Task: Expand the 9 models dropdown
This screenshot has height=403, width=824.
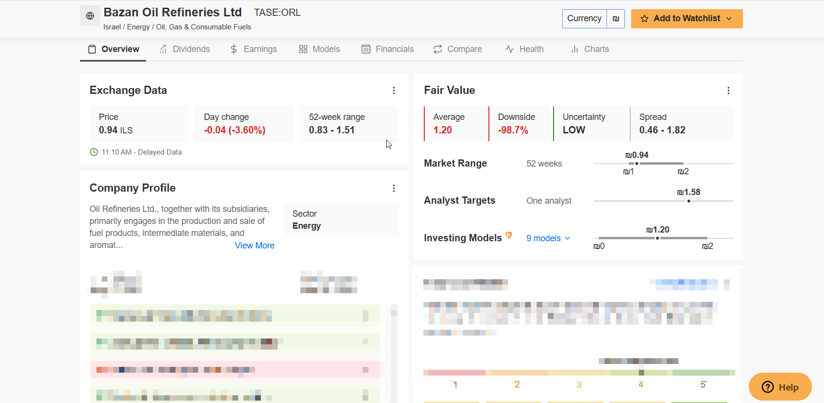Action: tap(548, 238)
